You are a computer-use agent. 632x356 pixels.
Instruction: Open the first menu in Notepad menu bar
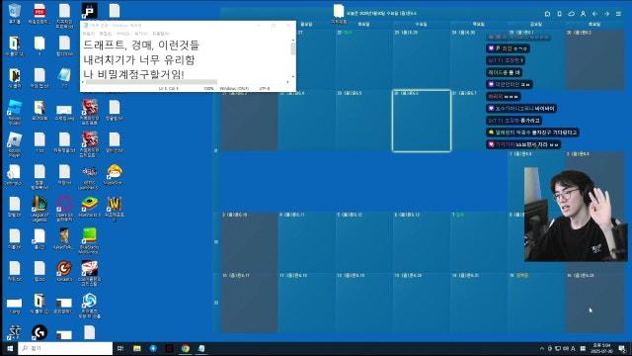tap(88, 34)
